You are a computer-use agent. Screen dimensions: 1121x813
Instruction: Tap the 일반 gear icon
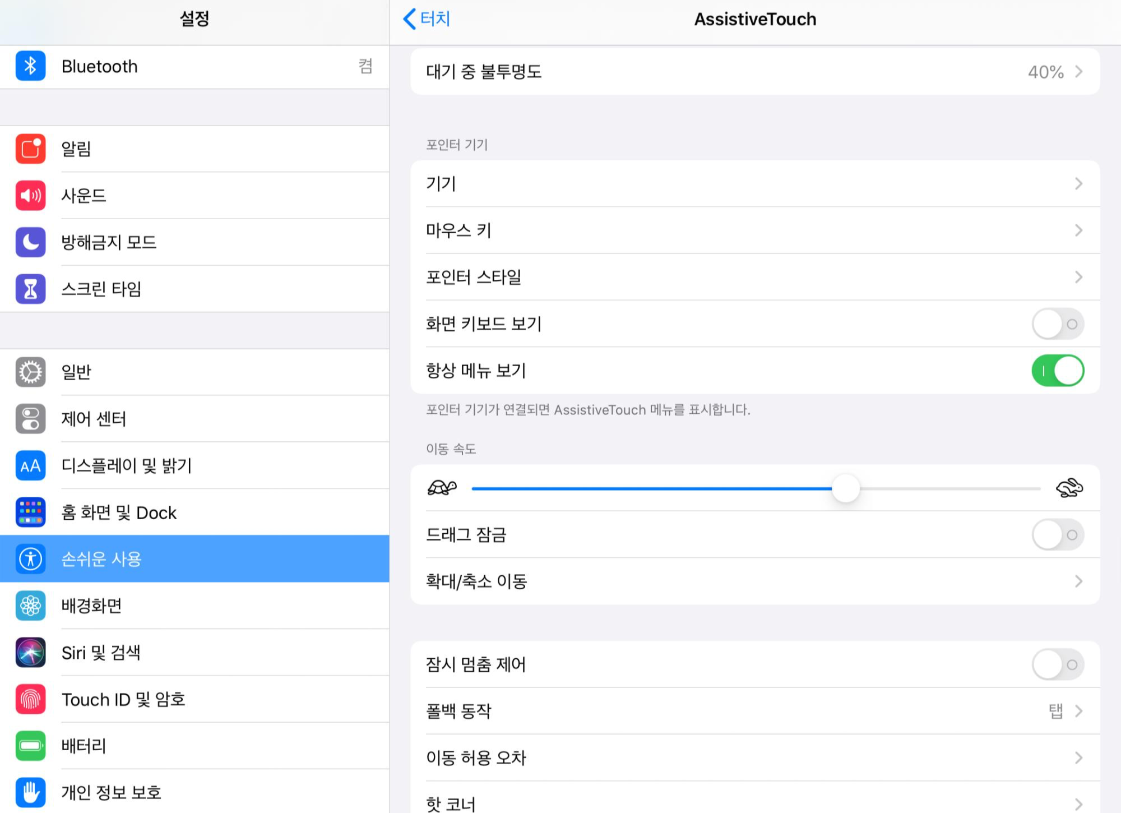pyautogui.click(x=30, y=372)
